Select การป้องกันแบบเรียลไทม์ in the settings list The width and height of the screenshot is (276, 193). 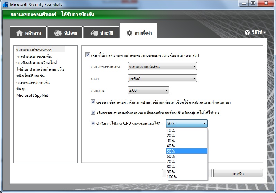[x=37, y=63]
